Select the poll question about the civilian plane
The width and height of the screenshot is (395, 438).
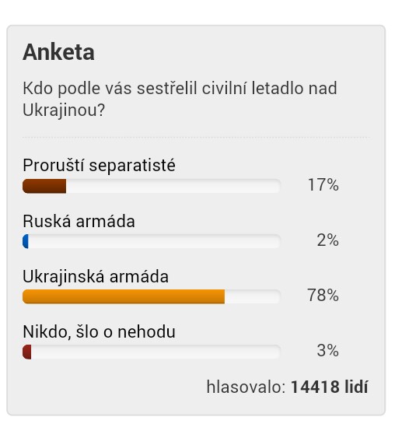coord(180,99)
